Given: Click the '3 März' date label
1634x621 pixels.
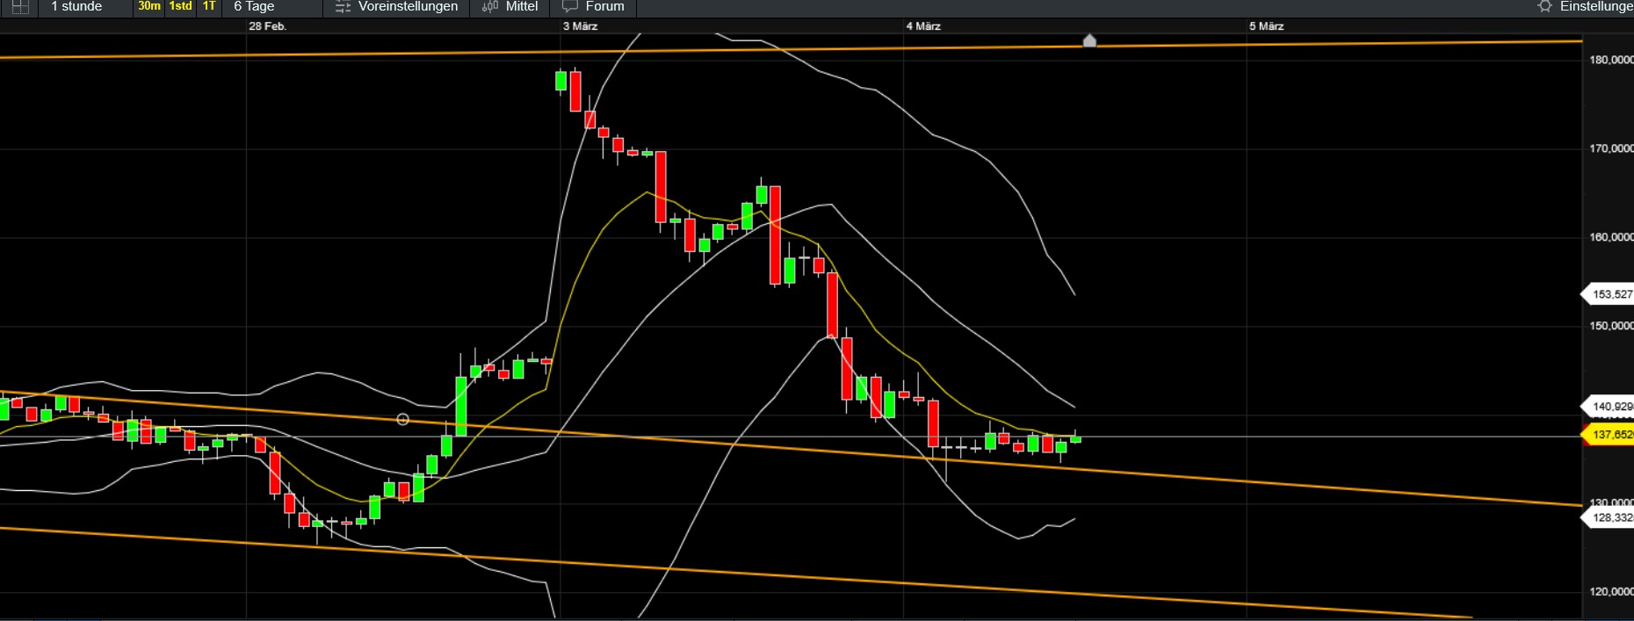Looking at the screenshot, I should coord(581,26).
